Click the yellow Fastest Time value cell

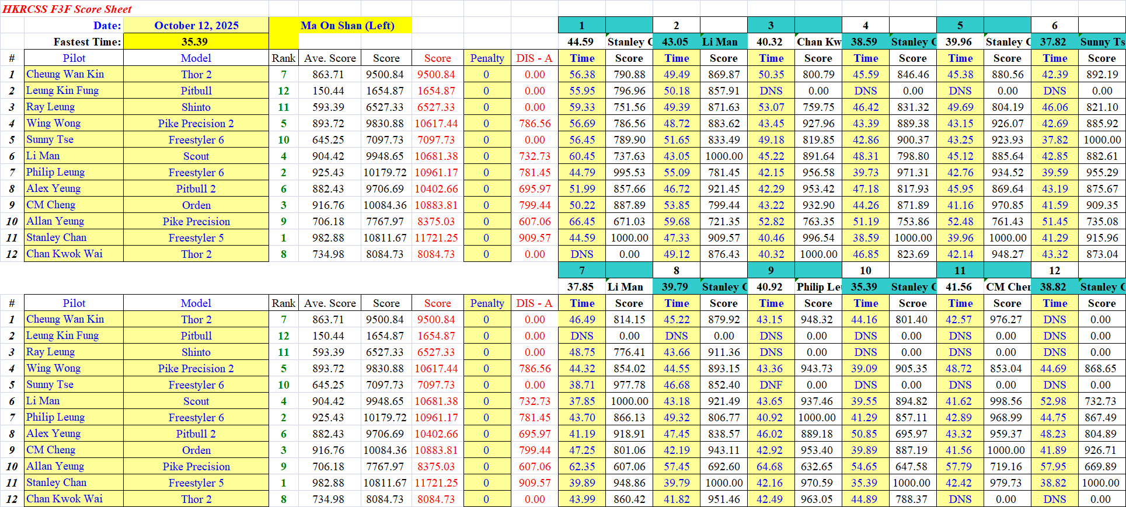195,41
